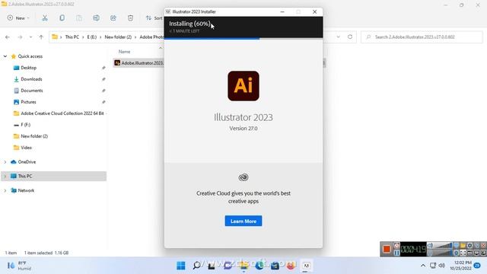Screen dimensions: 487x274
Task: Open the address bar history dropdown
Action: click(338, 37)
